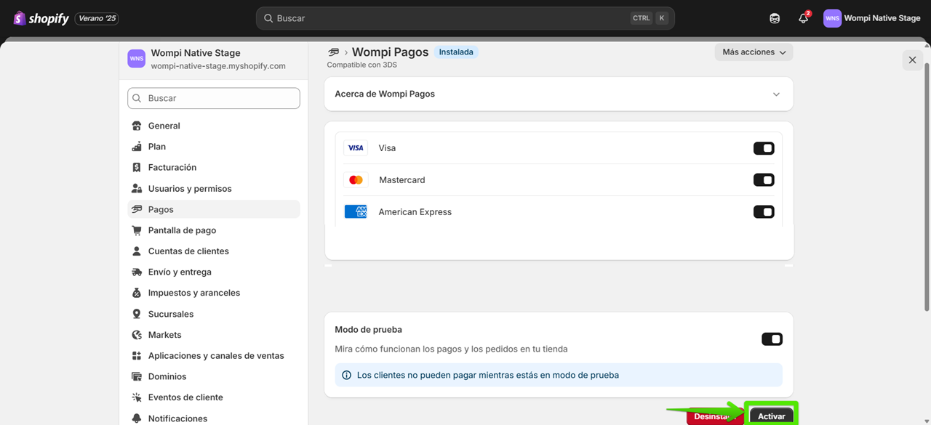
Task: Click the Activar button
Action: (771, 415)
